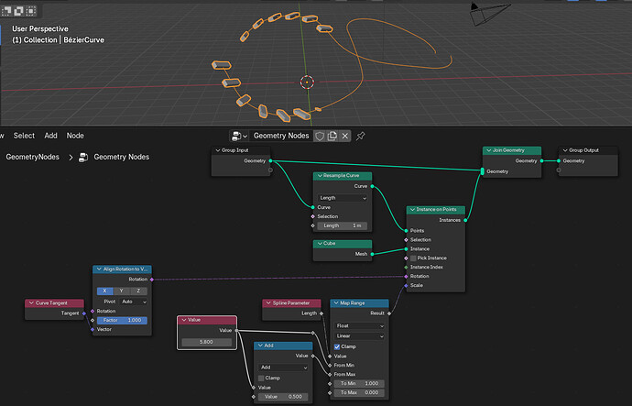
Task: Collapse the Instance on Points node
Action: tap(412, 210)
